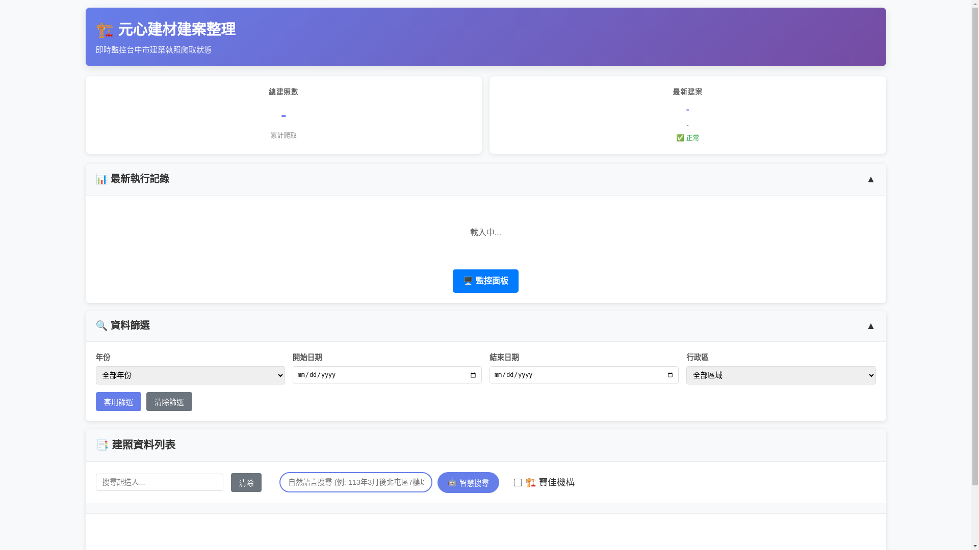This screenshot has height=550, width=979.
Task: Open the 行政區 dropdown showing 全部區域
Action: coord(781,375)
